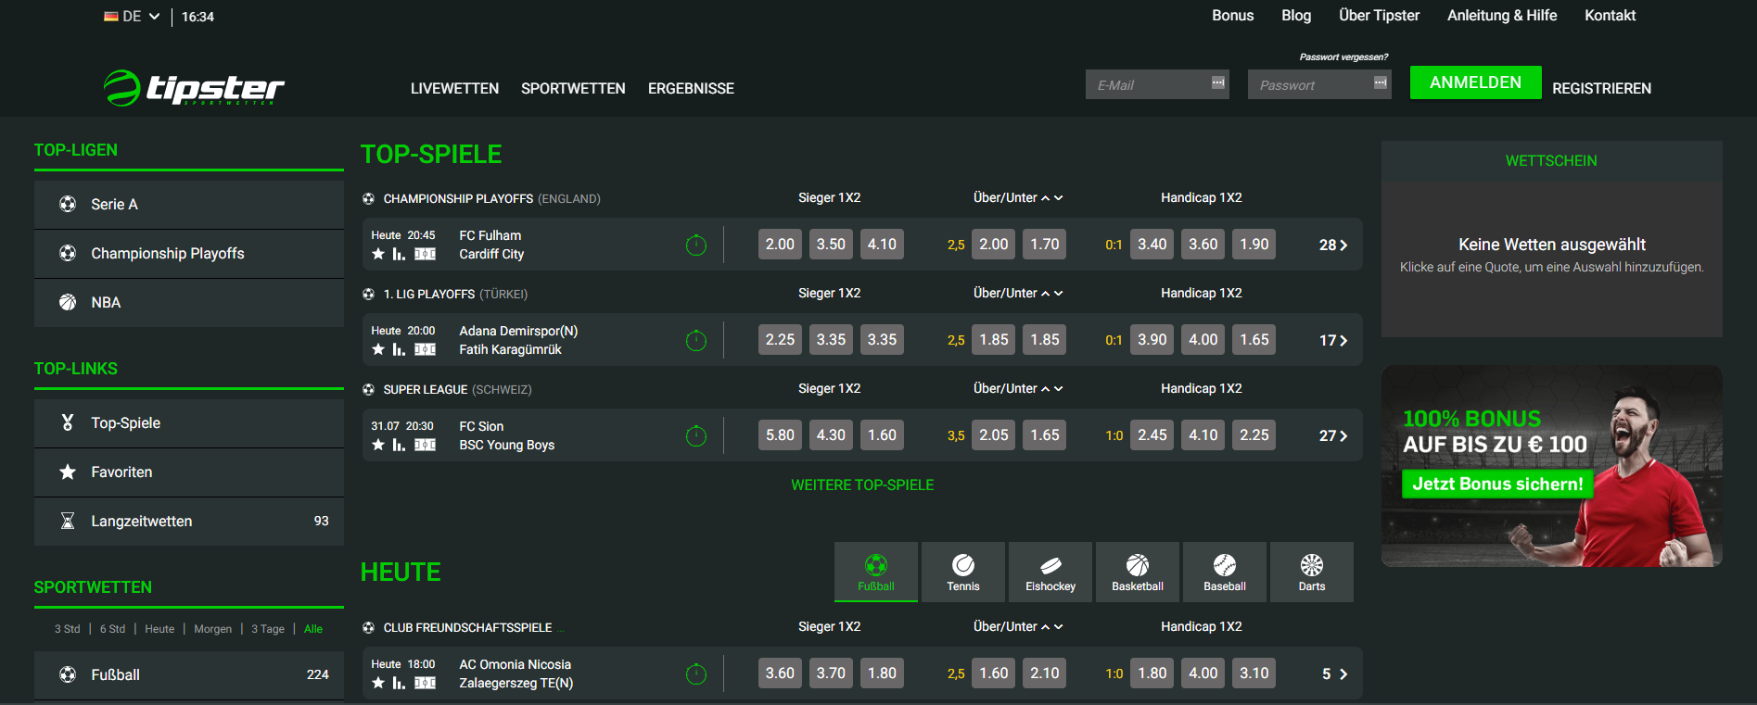1757x705 pixels.
Task: Open statistics bars icon for Adana Demirspor match
Action: click(399, 349)
